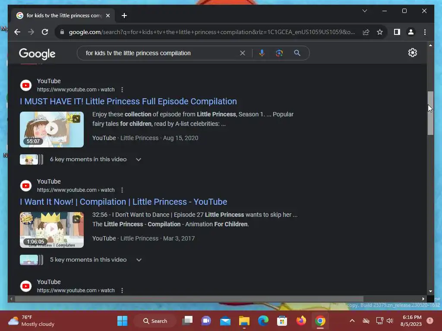
Task: Click inside the Google search field
Action: coord(161,53)
